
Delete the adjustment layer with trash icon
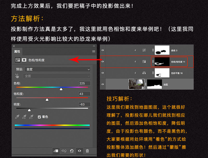[x=87, y=151]
